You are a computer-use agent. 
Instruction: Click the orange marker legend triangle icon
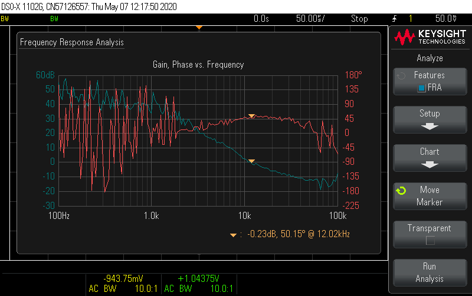coord(233,235)
